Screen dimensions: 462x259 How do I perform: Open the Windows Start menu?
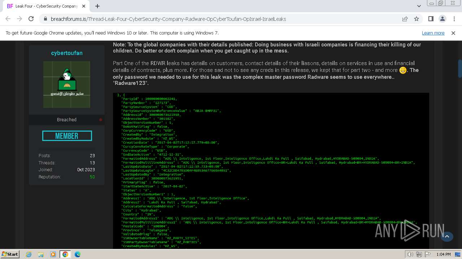[x=10, y=254]
